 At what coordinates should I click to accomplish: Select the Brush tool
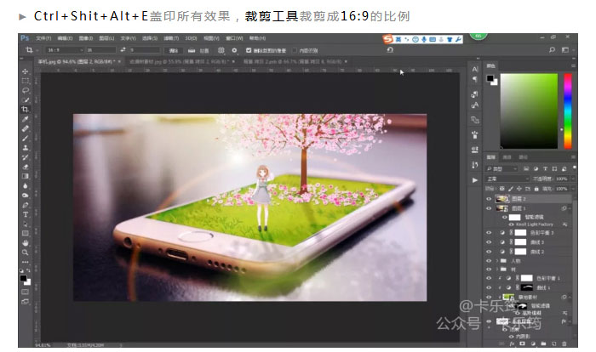coord(26,139)
